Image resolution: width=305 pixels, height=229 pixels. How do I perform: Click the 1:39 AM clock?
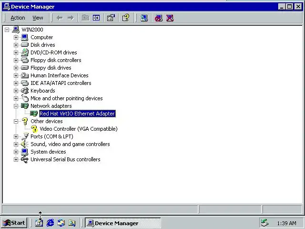286,223
